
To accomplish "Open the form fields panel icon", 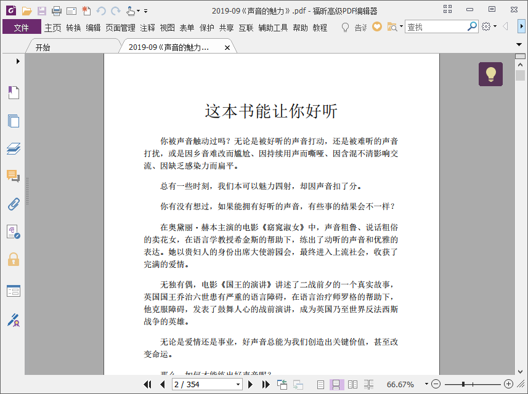I will pyautogui.click(x=14, y=291).
